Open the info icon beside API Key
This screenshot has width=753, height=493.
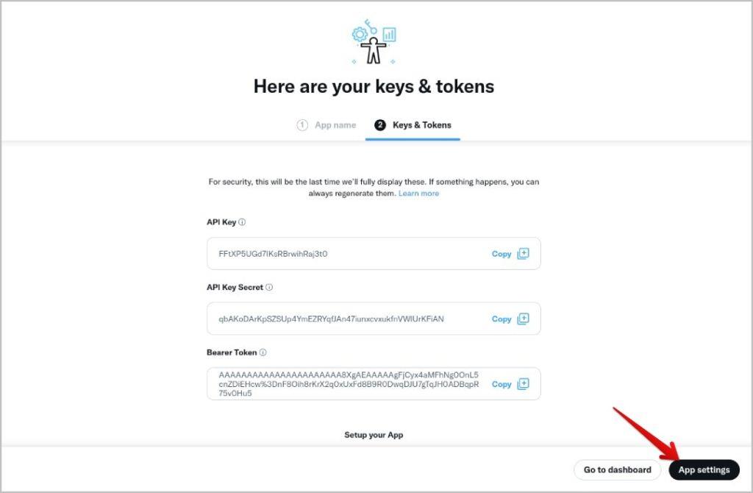click(x=242, y=222)
